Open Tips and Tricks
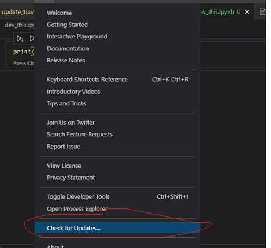The width and height of the screenshot is (271, 248). (117, 104)
